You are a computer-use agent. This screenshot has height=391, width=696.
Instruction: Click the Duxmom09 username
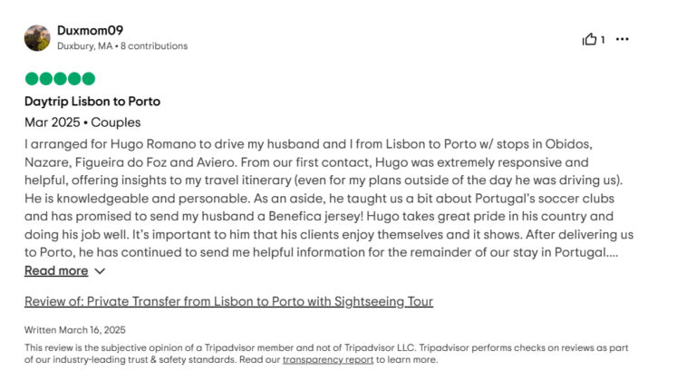(90, 30)
